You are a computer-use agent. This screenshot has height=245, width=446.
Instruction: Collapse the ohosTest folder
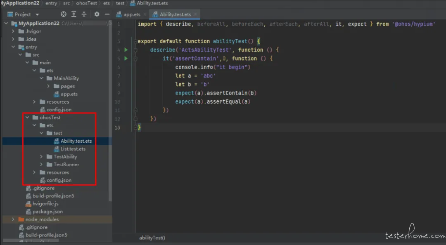(27, 118)
